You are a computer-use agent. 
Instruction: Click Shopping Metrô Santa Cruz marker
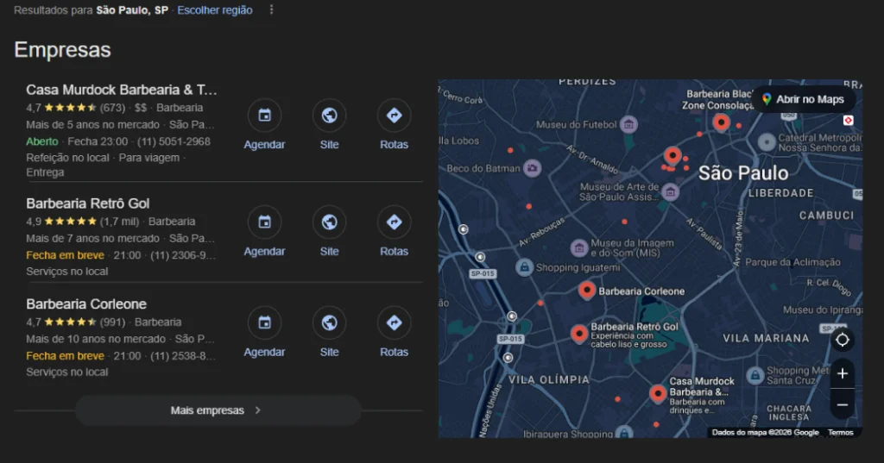click(755, 375)
